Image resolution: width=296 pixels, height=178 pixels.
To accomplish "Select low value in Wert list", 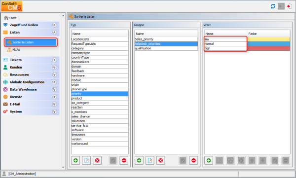I will pos(225,39).
